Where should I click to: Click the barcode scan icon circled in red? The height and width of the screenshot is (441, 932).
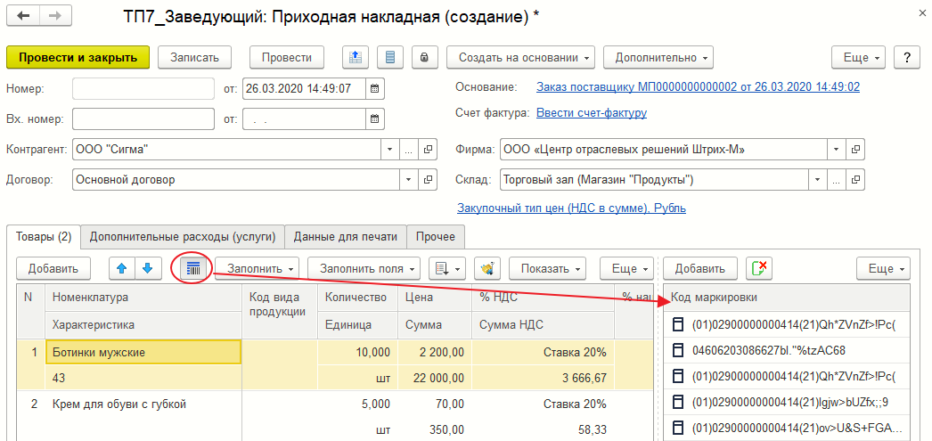(x=194, y=268)
